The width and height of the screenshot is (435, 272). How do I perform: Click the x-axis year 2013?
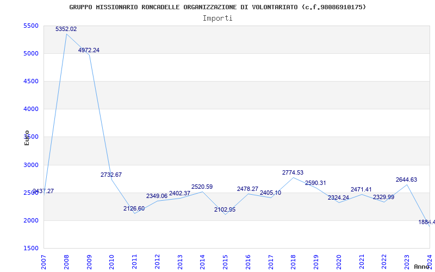coord(180,262)
